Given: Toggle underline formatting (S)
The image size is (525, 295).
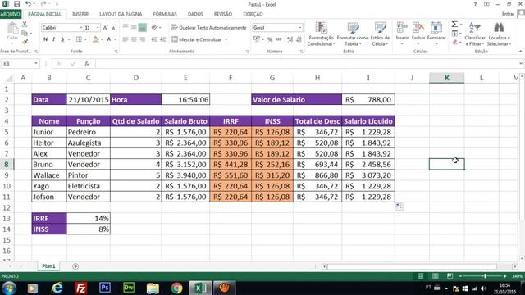Looking at the screenshot, I should point(62,39).
